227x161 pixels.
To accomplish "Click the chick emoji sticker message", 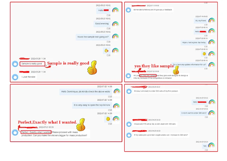I will pos(107,51).
